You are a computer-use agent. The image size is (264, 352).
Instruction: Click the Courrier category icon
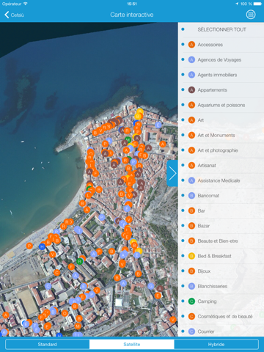pyautogui.click(x=191, y=331)
